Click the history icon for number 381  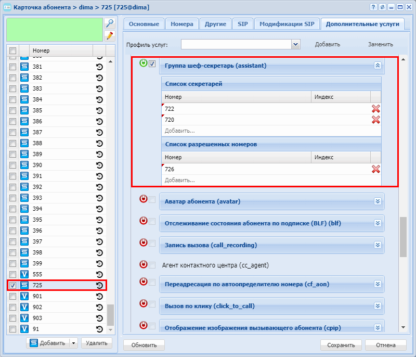99,67
